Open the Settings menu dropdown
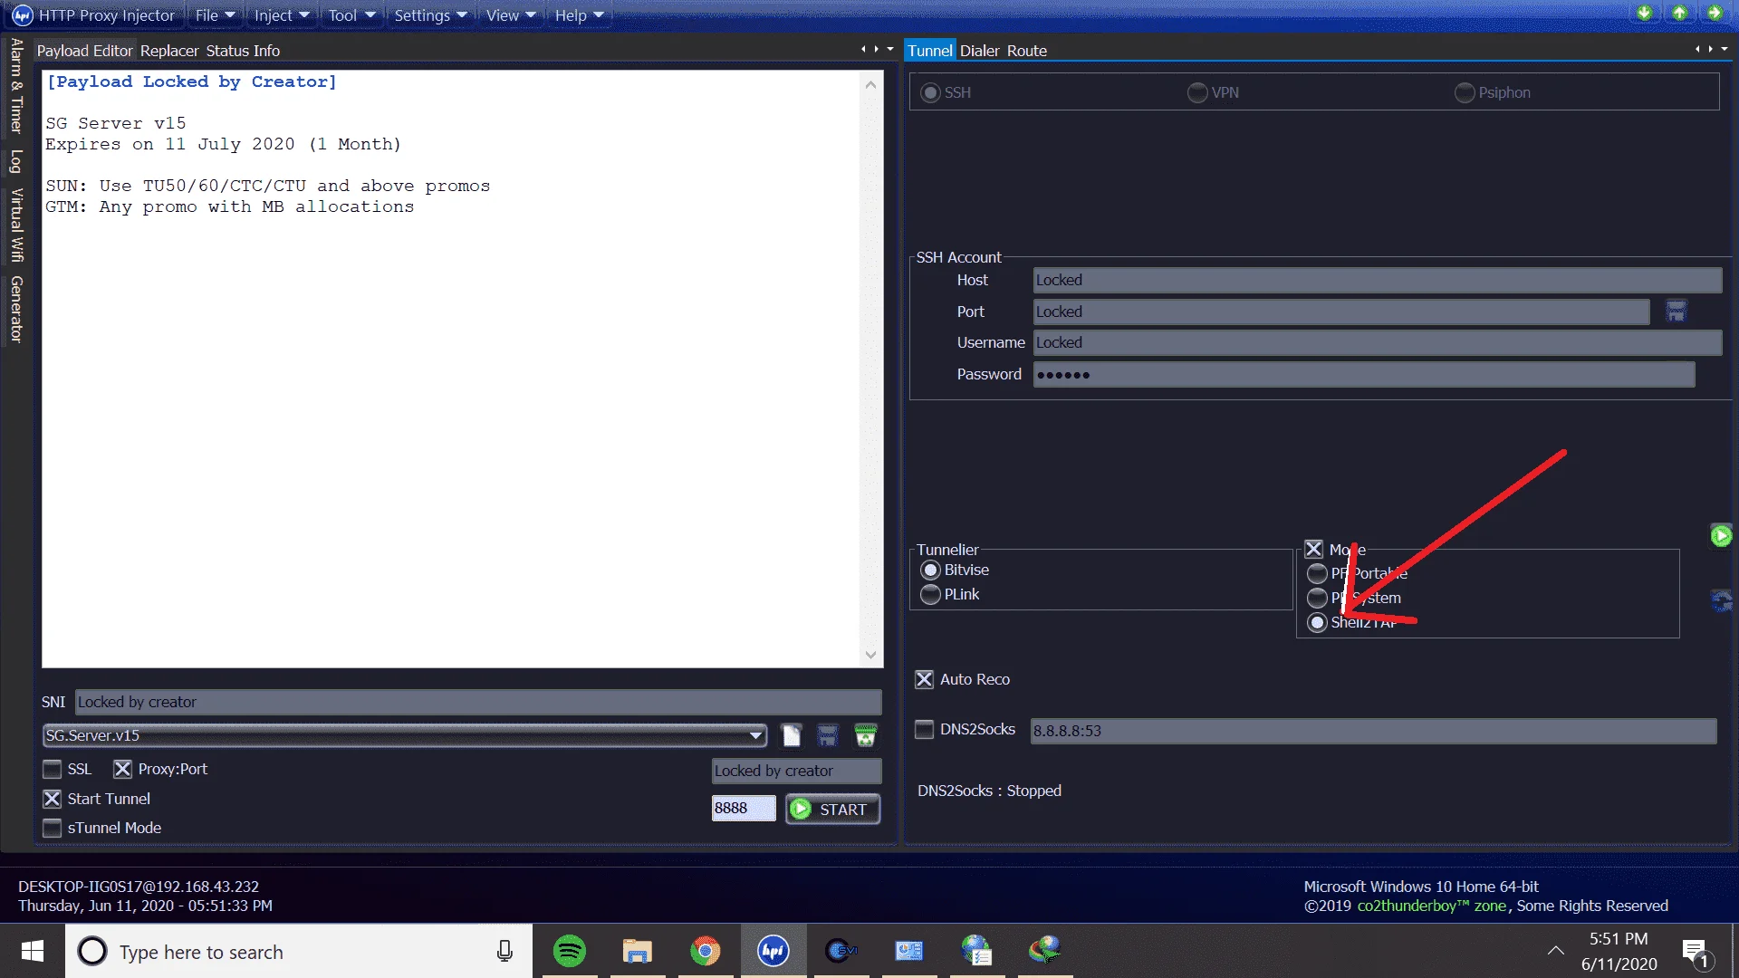The image size is (1739, 978). point(430,15)
